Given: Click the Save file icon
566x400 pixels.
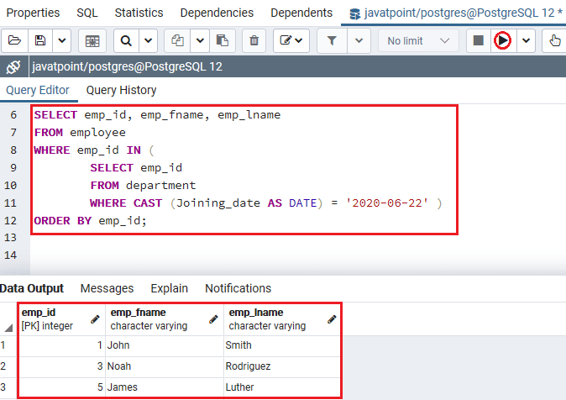Looking at the screenshot, I should click(x=39, y=40).
